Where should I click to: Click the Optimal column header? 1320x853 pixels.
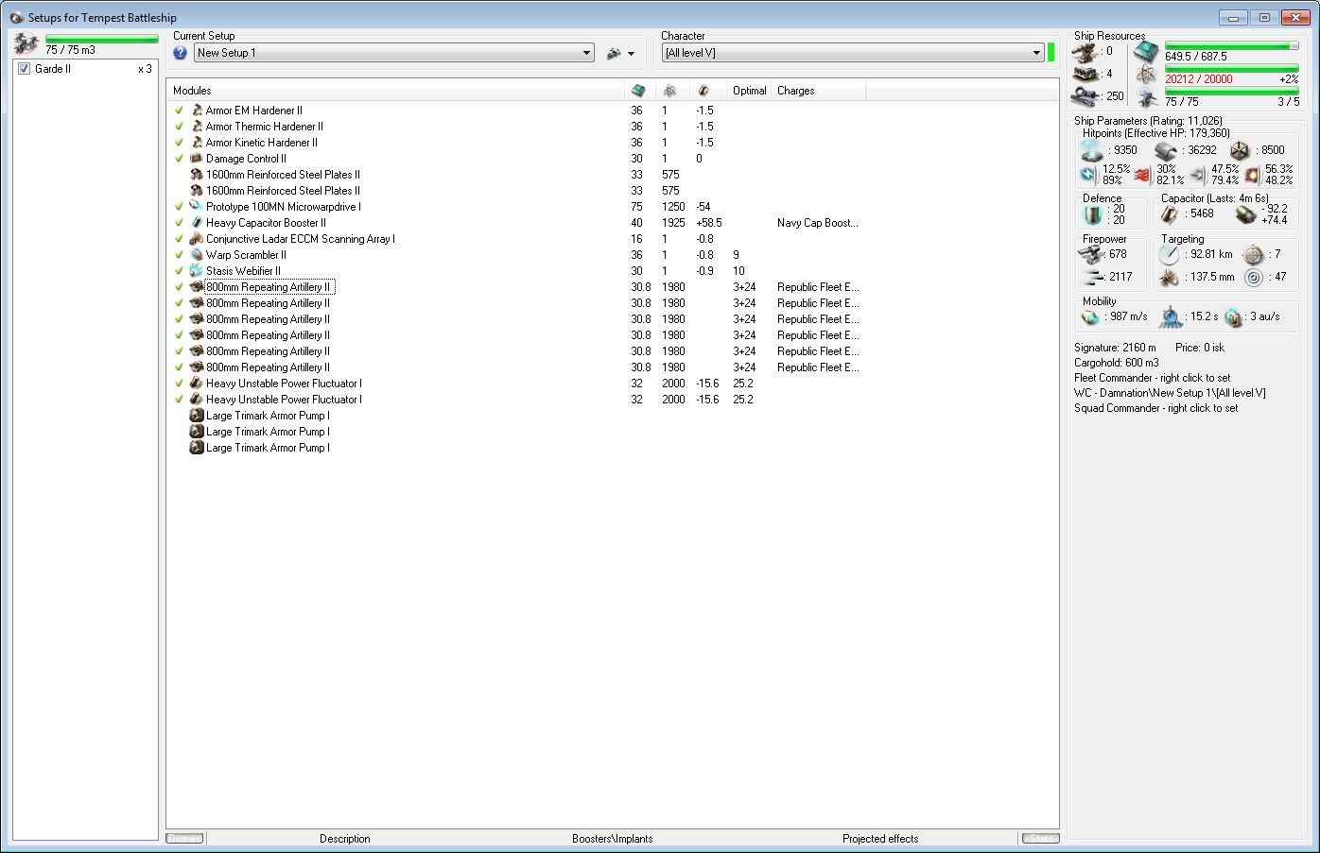click(x=750, y=91)
